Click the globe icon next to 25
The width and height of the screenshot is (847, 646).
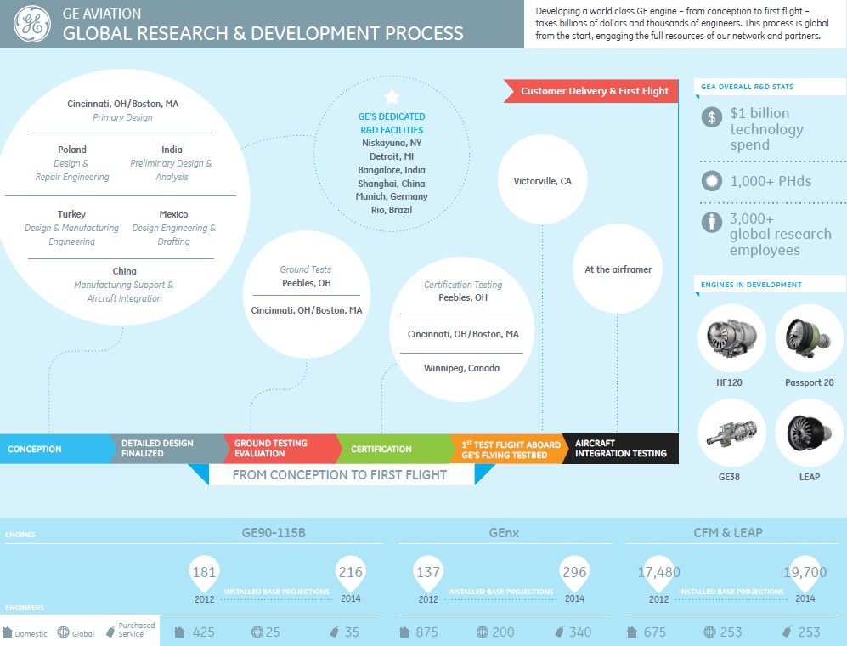point(257,632)
